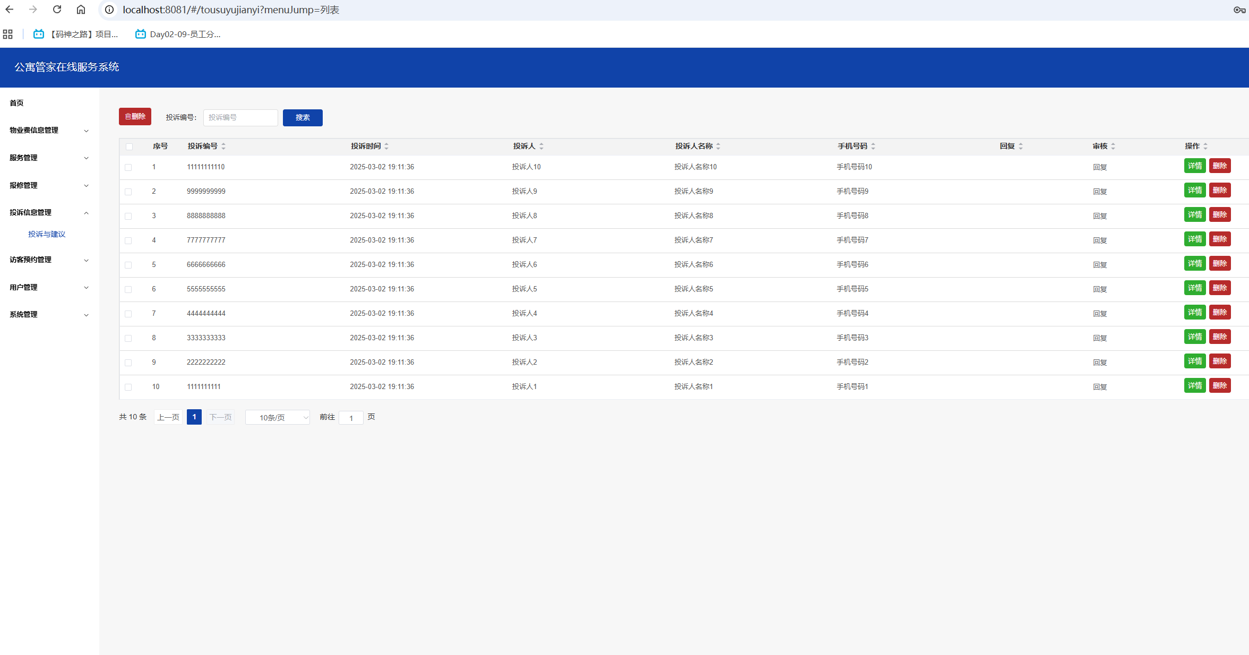Open the 10条/页 page size dropdown
Screen dimensions: 1249x655
[x=278, y=418]
